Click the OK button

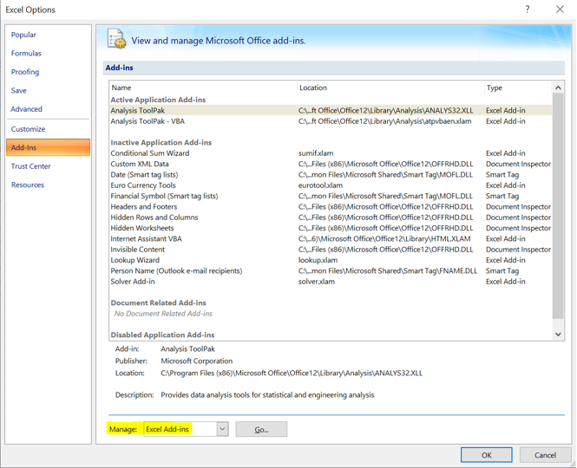coord(487,455)
